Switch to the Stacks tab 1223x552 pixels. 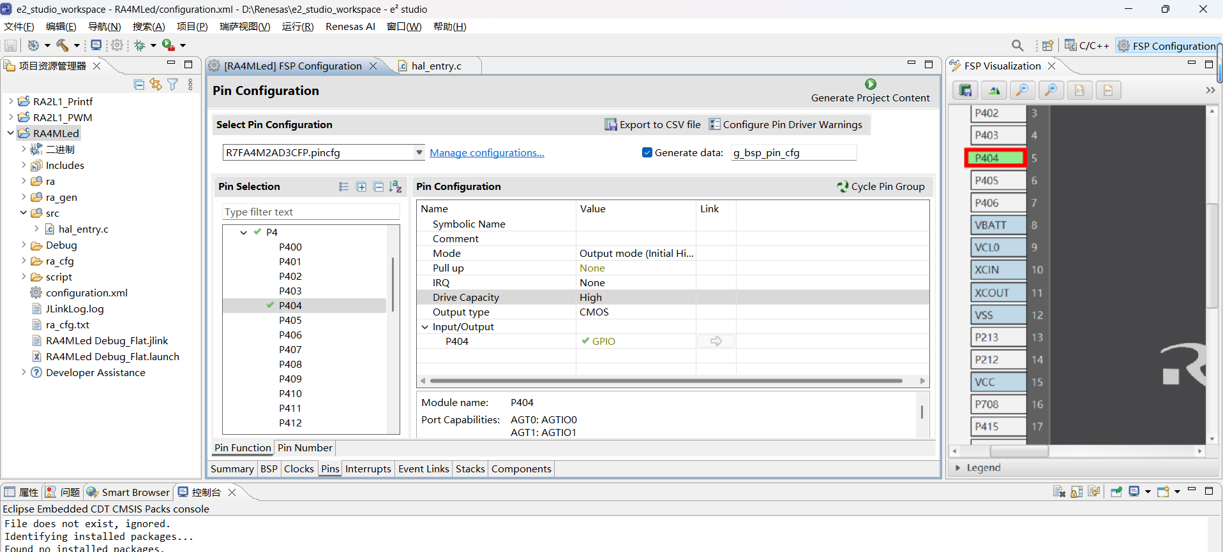(470, 469)
